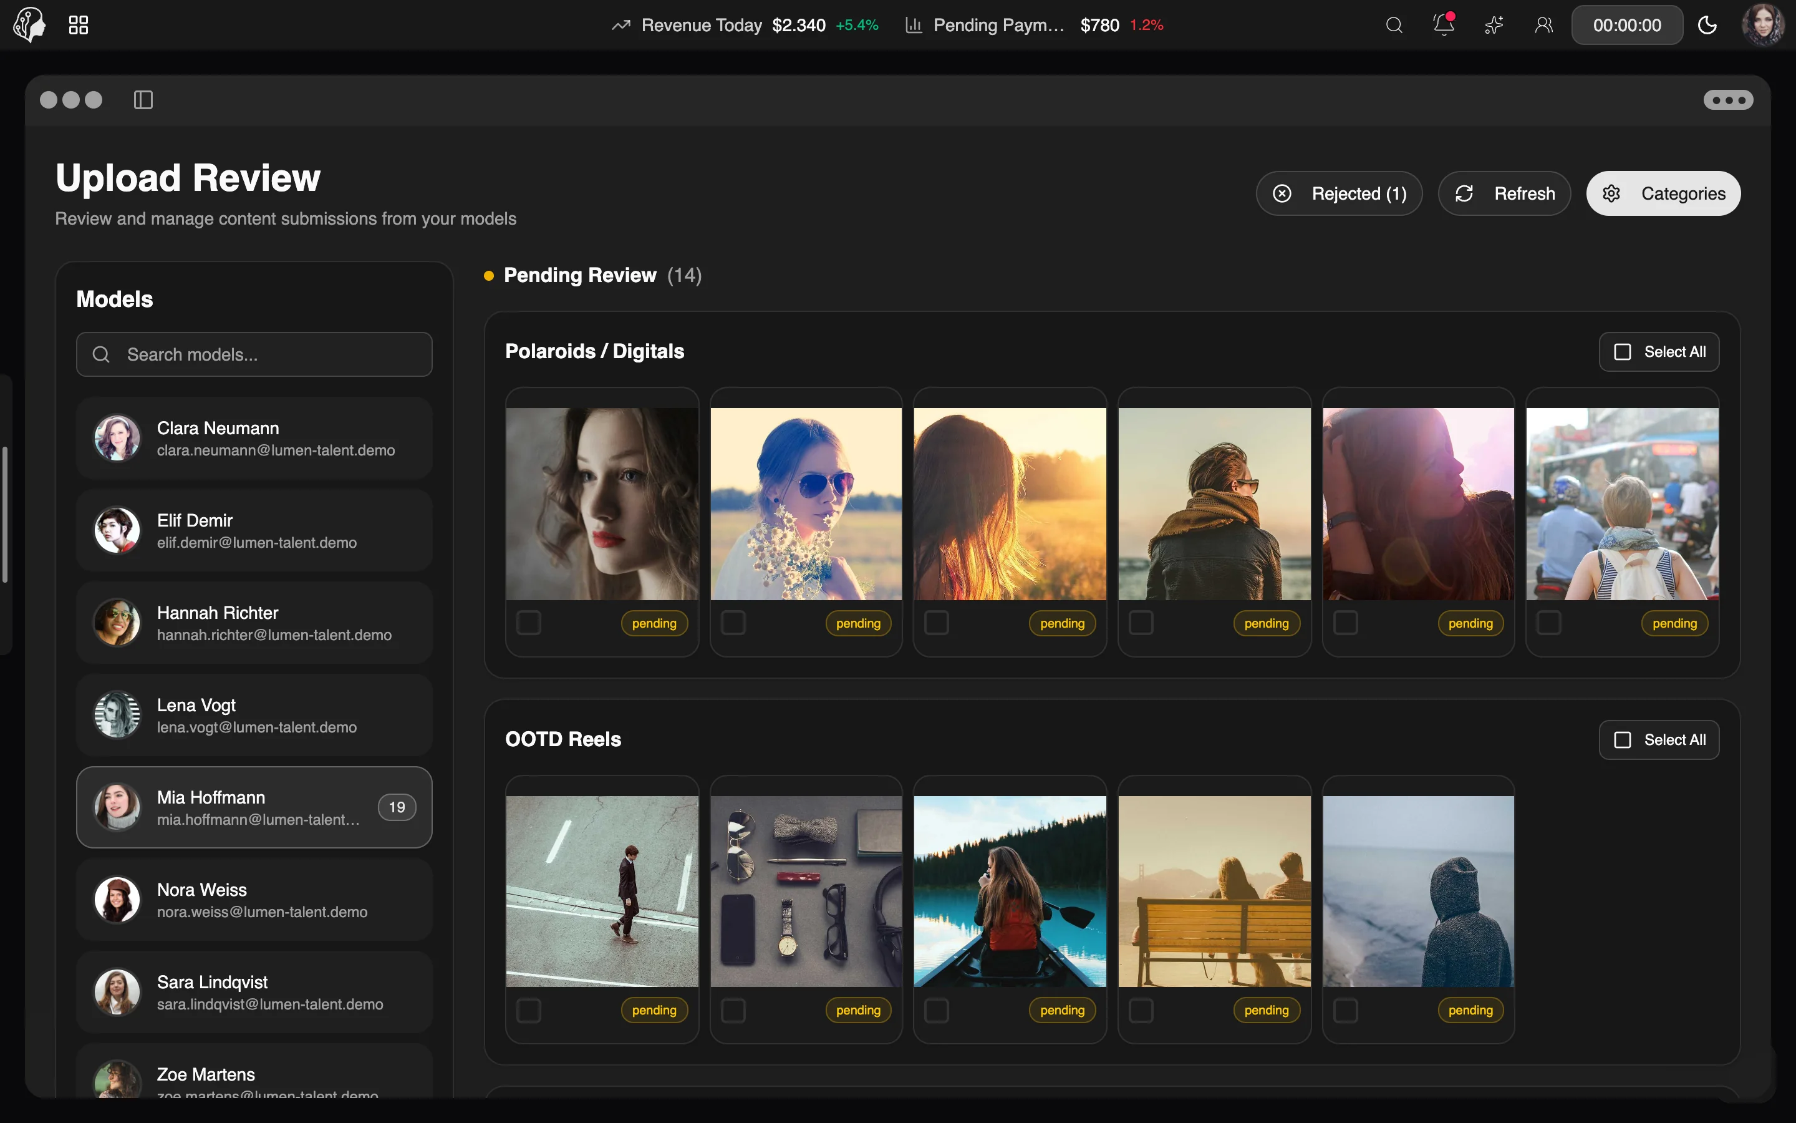Click Mia Hoffmann's 19 count badge

[397, 807]
